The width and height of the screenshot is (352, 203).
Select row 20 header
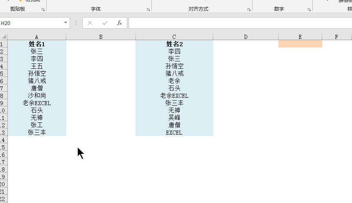(x=4, y=184)
